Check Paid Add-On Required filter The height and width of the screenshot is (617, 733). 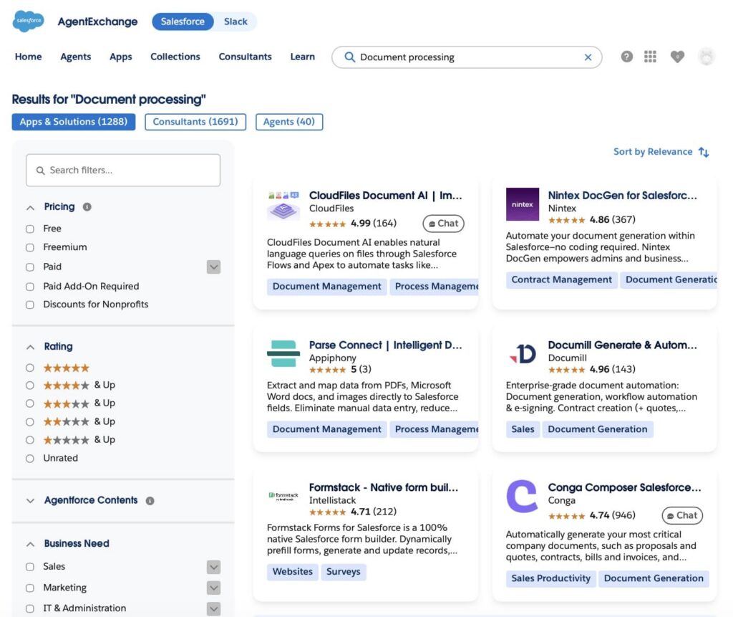coord(30,287)
